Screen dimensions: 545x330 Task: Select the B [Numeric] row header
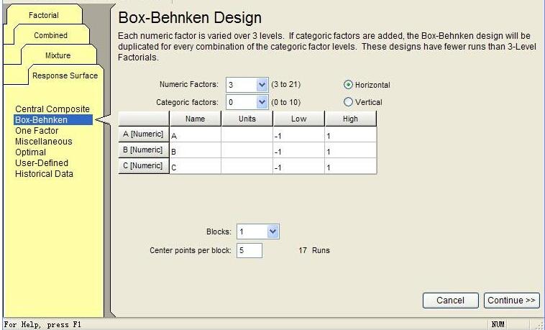(143, 150)
